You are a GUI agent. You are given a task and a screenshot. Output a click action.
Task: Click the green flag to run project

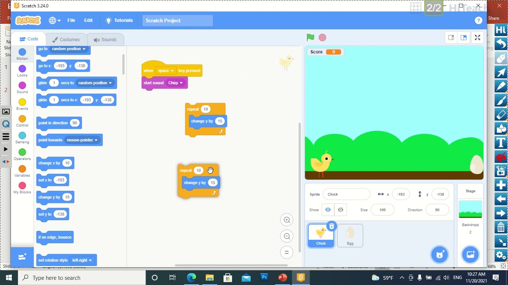click(310, 38)
